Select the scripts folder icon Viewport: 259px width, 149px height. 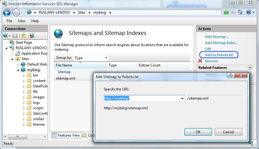pyautogui.click(x=29, y=108)
